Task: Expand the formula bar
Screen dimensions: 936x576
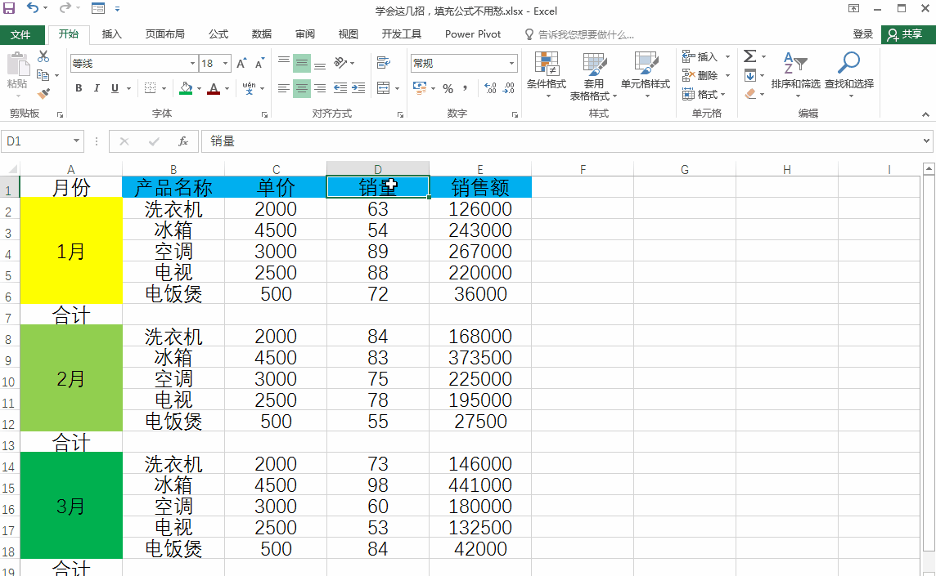Action: [926, 141]
